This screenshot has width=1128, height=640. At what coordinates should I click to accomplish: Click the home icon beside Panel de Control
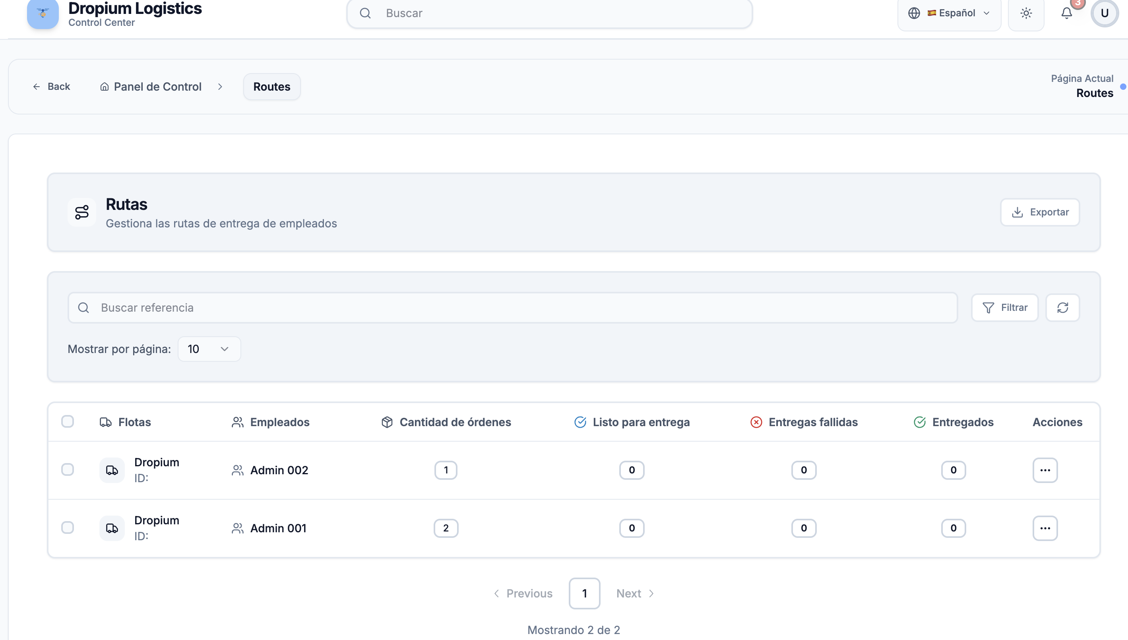click(x=105, y=86)
